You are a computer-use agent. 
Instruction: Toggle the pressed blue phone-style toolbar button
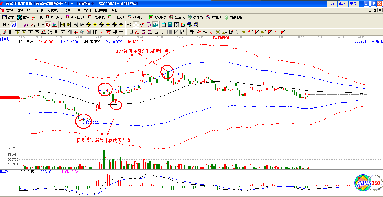(14, 25)
